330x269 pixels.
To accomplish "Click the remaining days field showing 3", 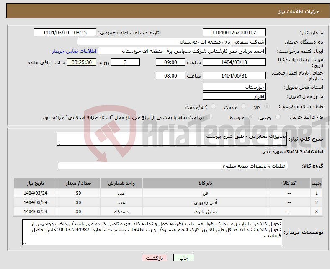I will [125, 62].
